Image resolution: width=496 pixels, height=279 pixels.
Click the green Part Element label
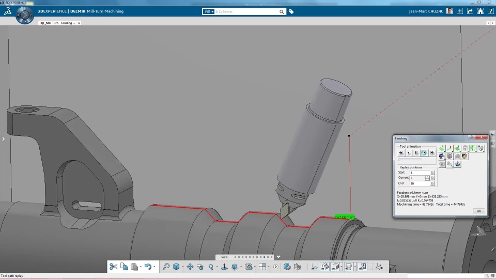click(x=345, y=217)
